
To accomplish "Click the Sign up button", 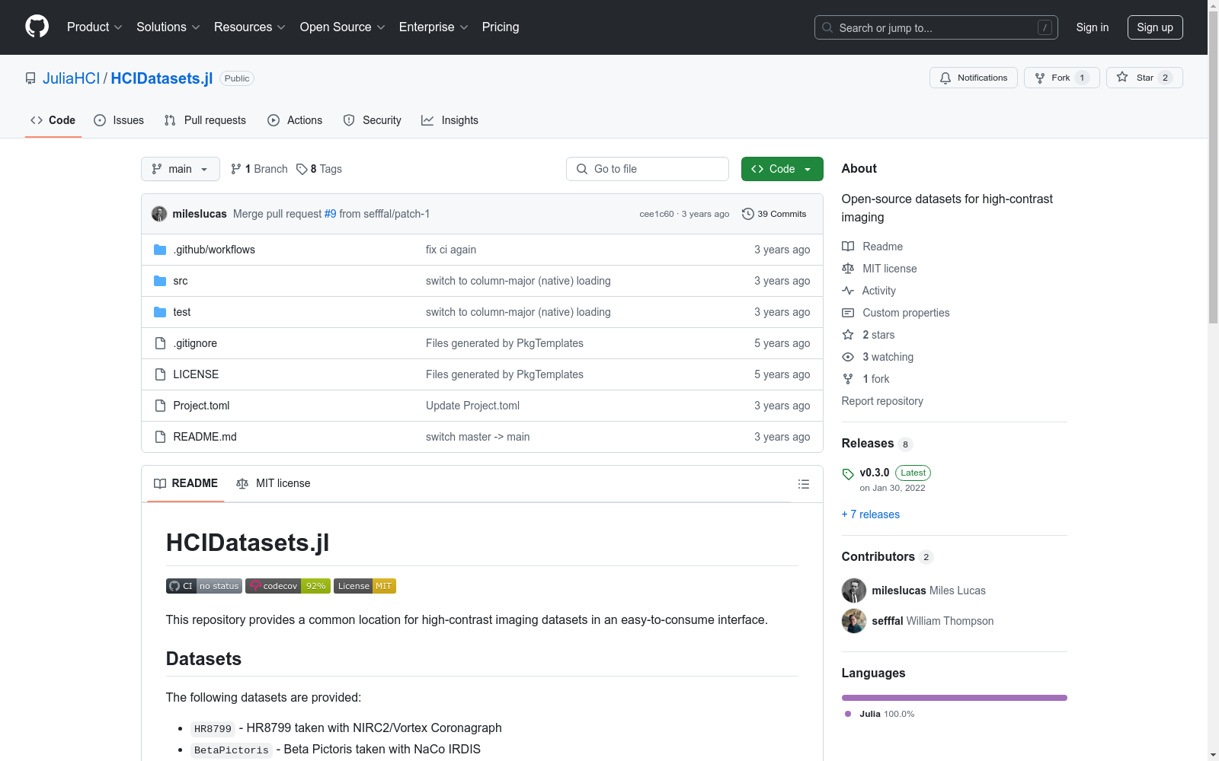I will tap(1155, 27).
